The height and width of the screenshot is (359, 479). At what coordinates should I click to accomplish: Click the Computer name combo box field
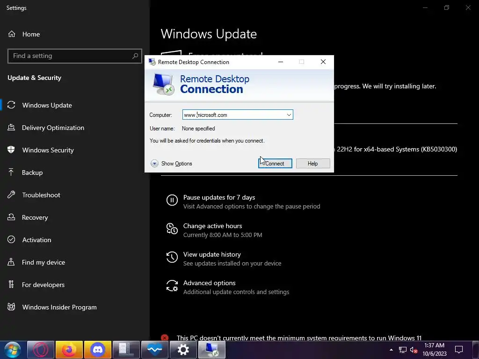pos(238,115)
